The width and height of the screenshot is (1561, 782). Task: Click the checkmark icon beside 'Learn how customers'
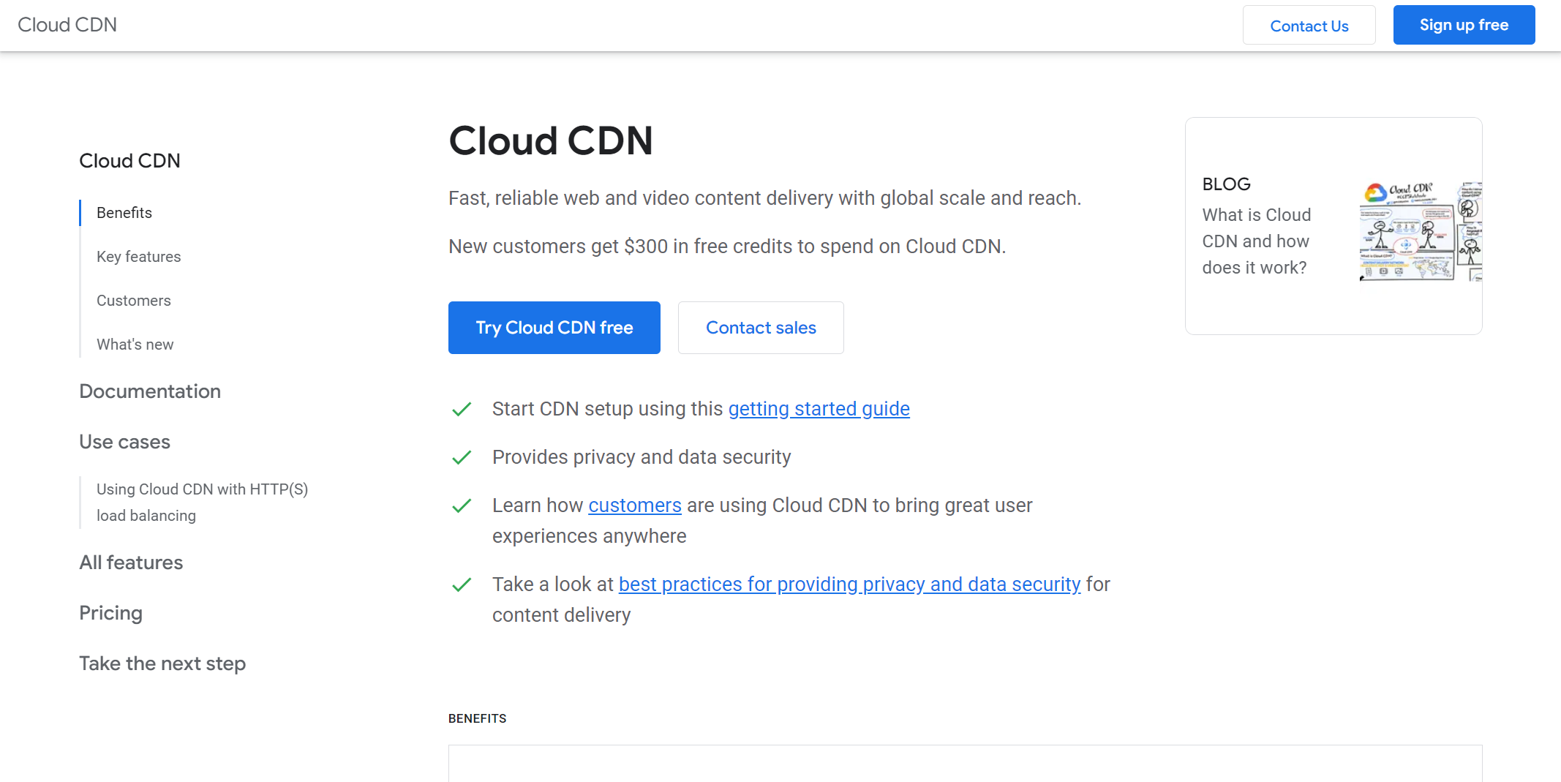click(x=462, y=506)
